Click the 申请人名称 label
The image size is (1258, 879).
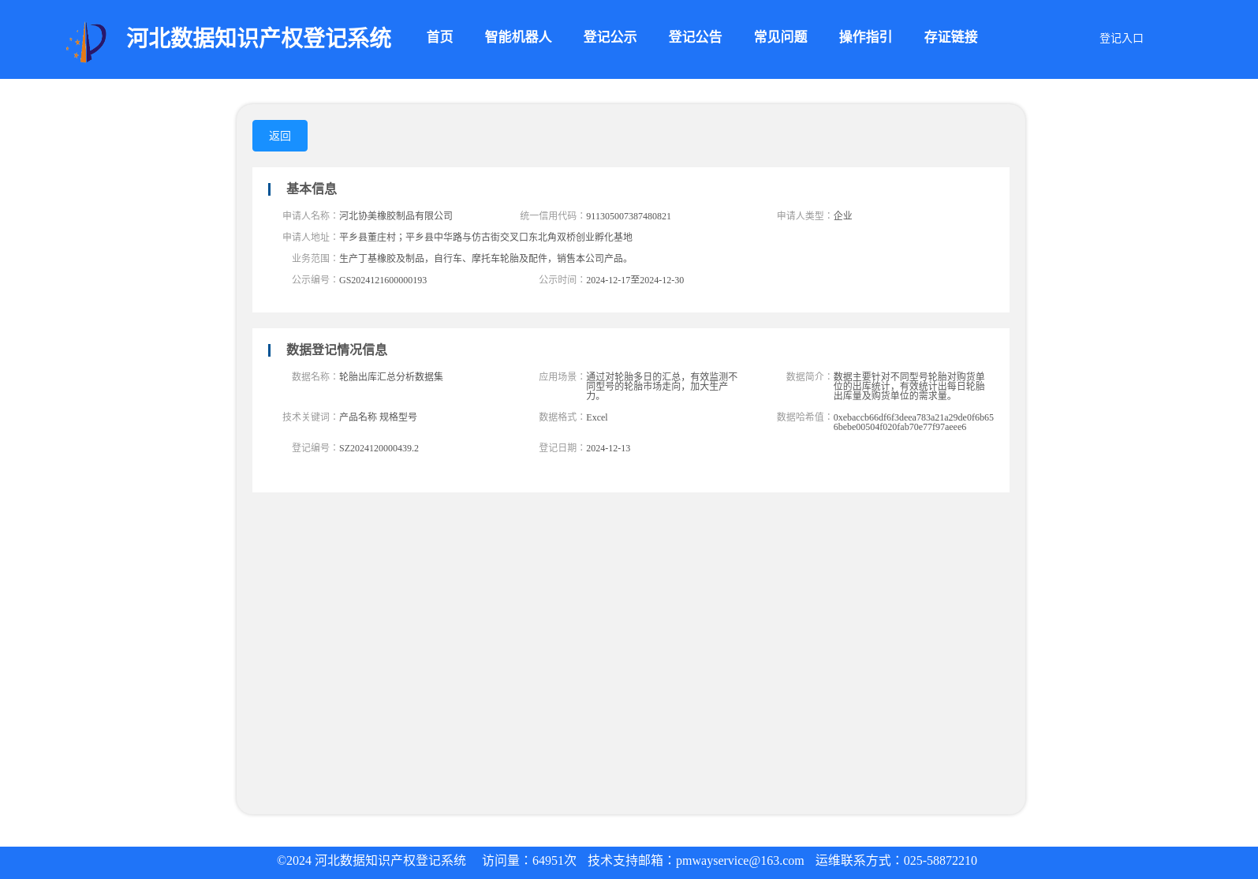pyautogui.click(x=310, y=215)
